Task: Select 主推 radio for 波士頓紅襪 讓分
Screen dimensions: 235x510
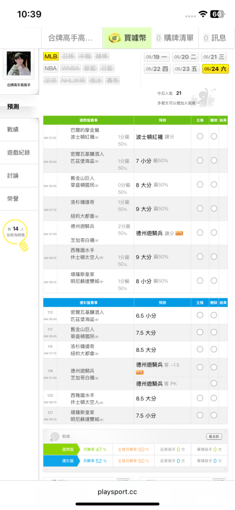Action: 200,136
